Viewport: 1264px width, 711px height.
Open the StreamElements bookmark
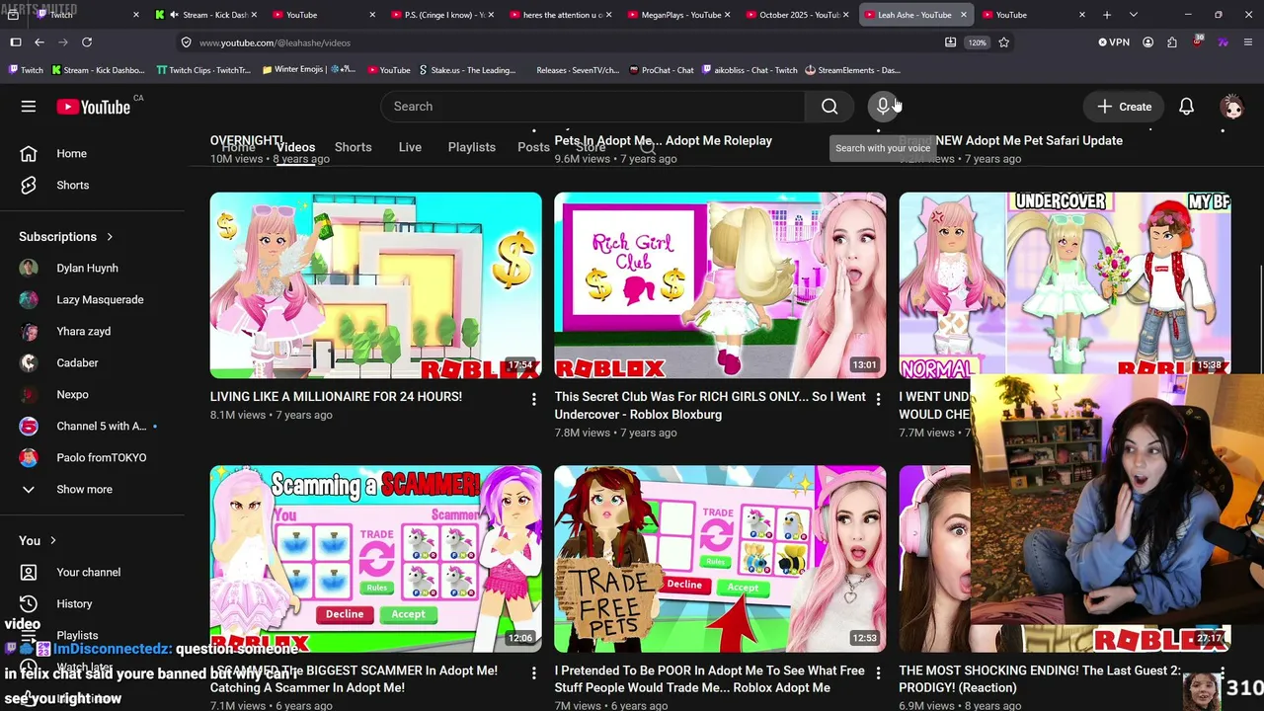(x=852, y=70)
